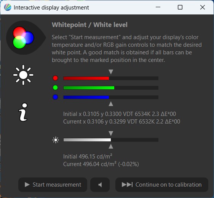
Task: Click the instruction paragraph about Start measurement
Action: [127, 49]
